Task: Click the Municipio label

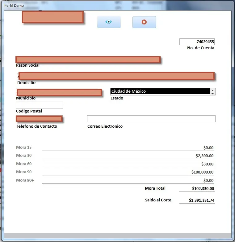Action: click(26, 98)
